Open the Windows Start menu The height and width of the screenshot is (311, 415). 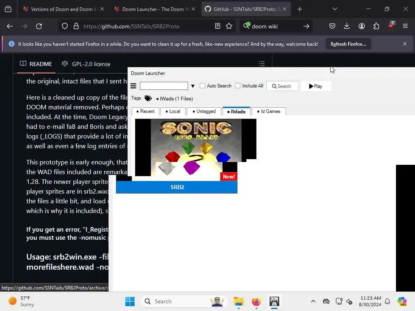[130, 301]
